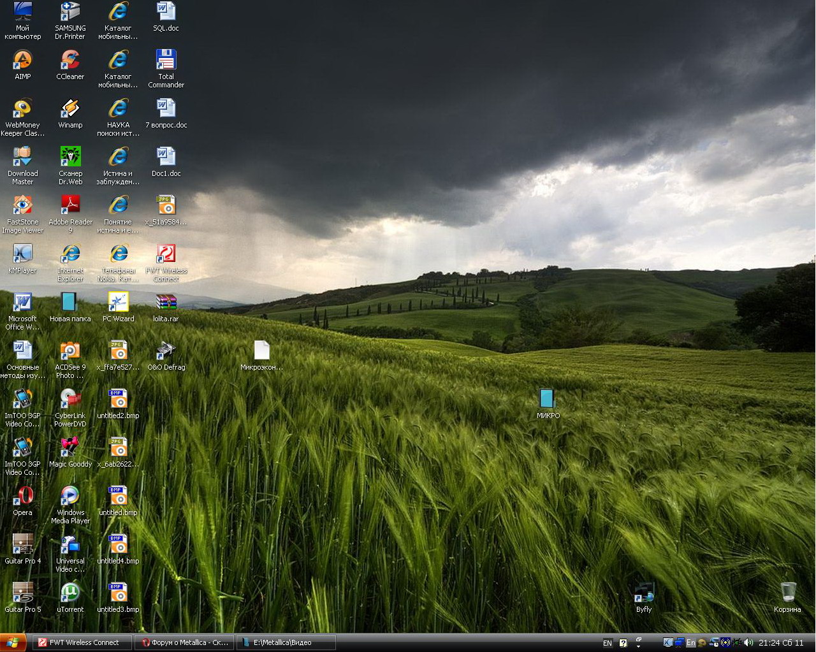This screenshot has height=652, width=816.
Task: Open the KMPlayer desktop shortcut
Action: pyautogui.click(x=22, y=254)
